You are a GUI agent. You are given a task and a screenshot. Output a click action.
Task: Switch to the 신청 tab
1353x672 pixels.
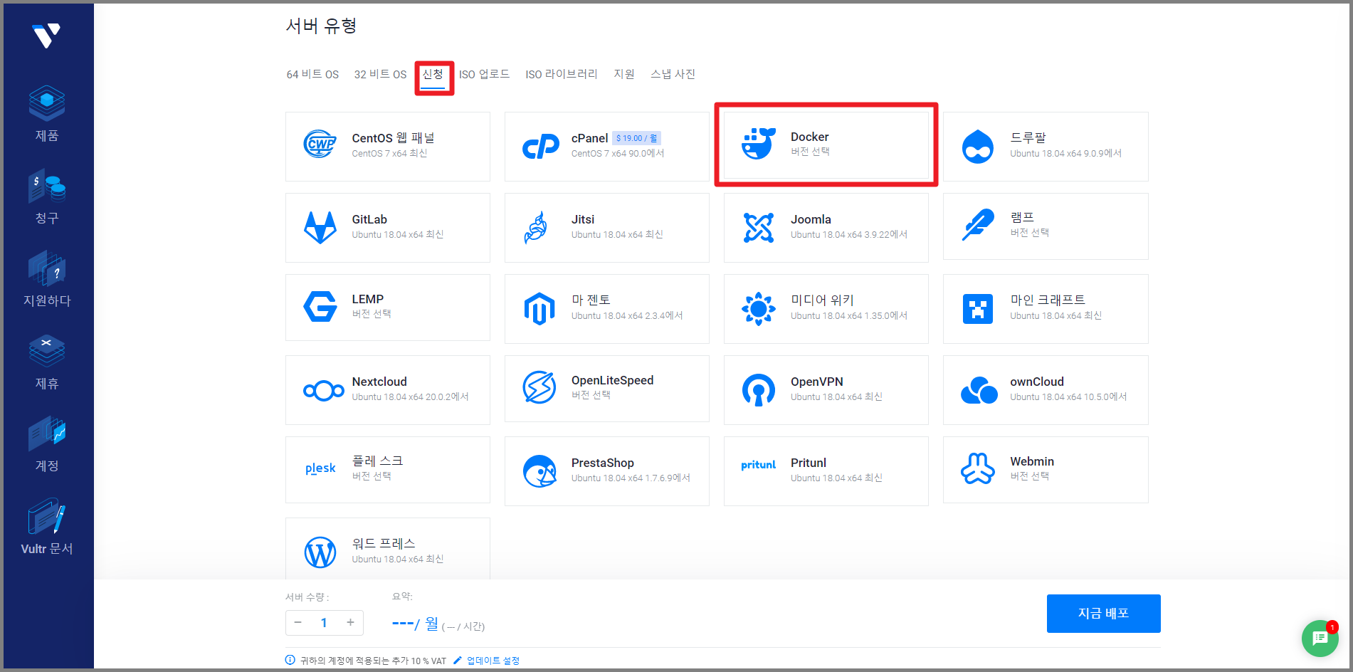tap(433, 74)
